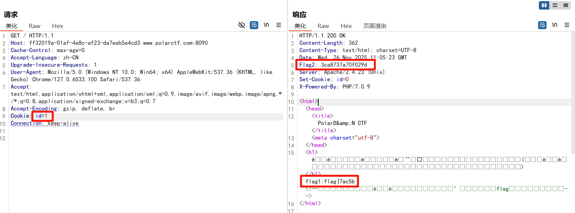The image size is (575, 213).
Task: Click the Cookie id=1 value
Action: click(x=41, y=116)
